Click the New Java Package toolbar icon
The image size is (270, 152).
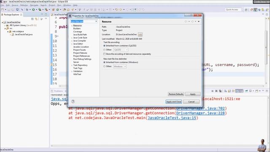click(54, 10)
